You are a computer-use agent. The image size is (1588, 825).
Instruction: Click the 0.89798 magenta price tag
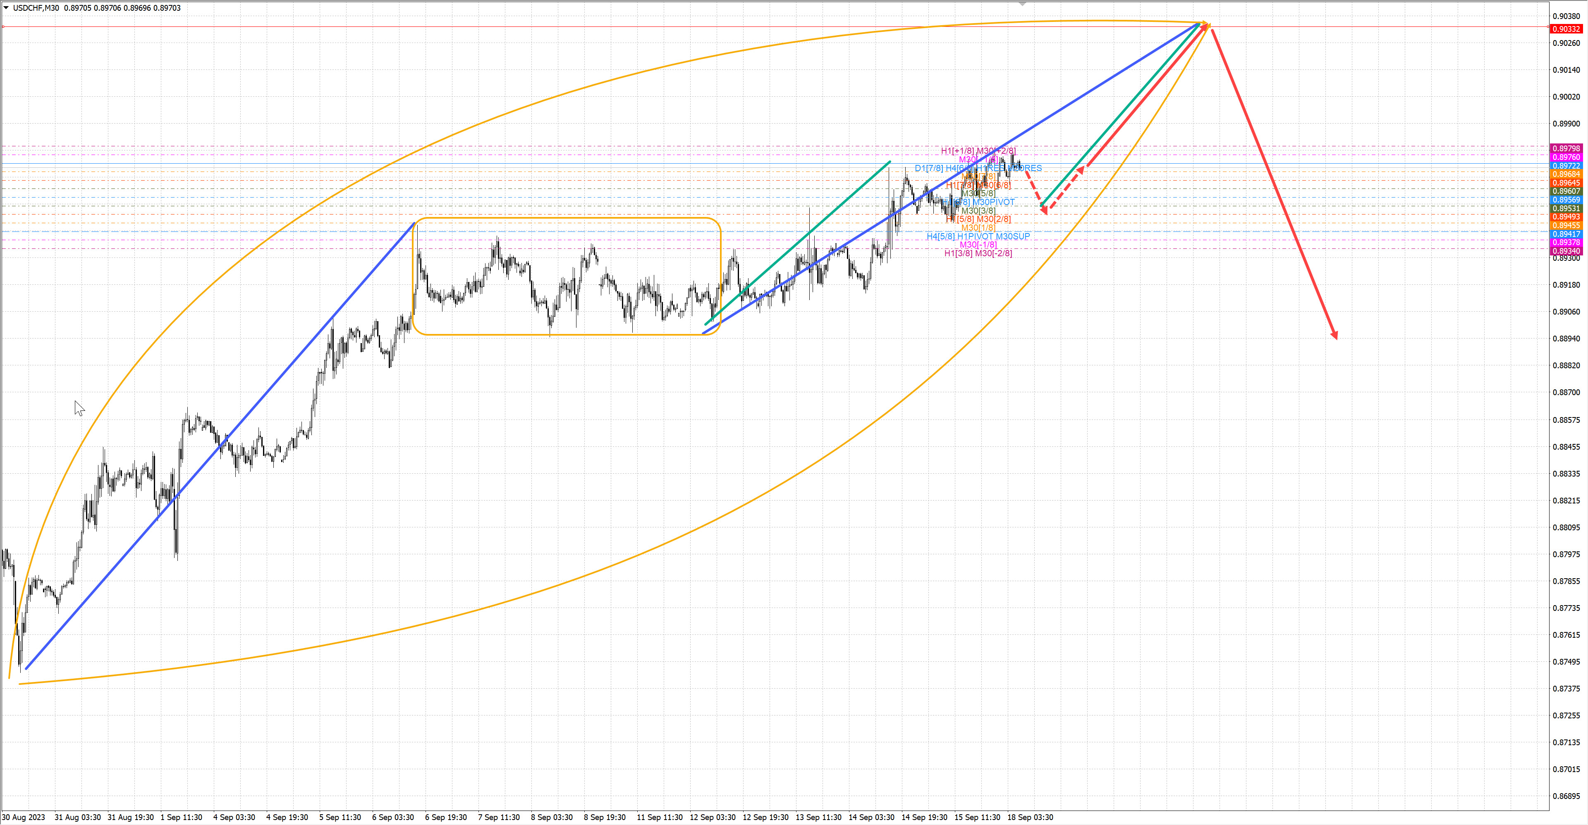[x=1566, y=148]
